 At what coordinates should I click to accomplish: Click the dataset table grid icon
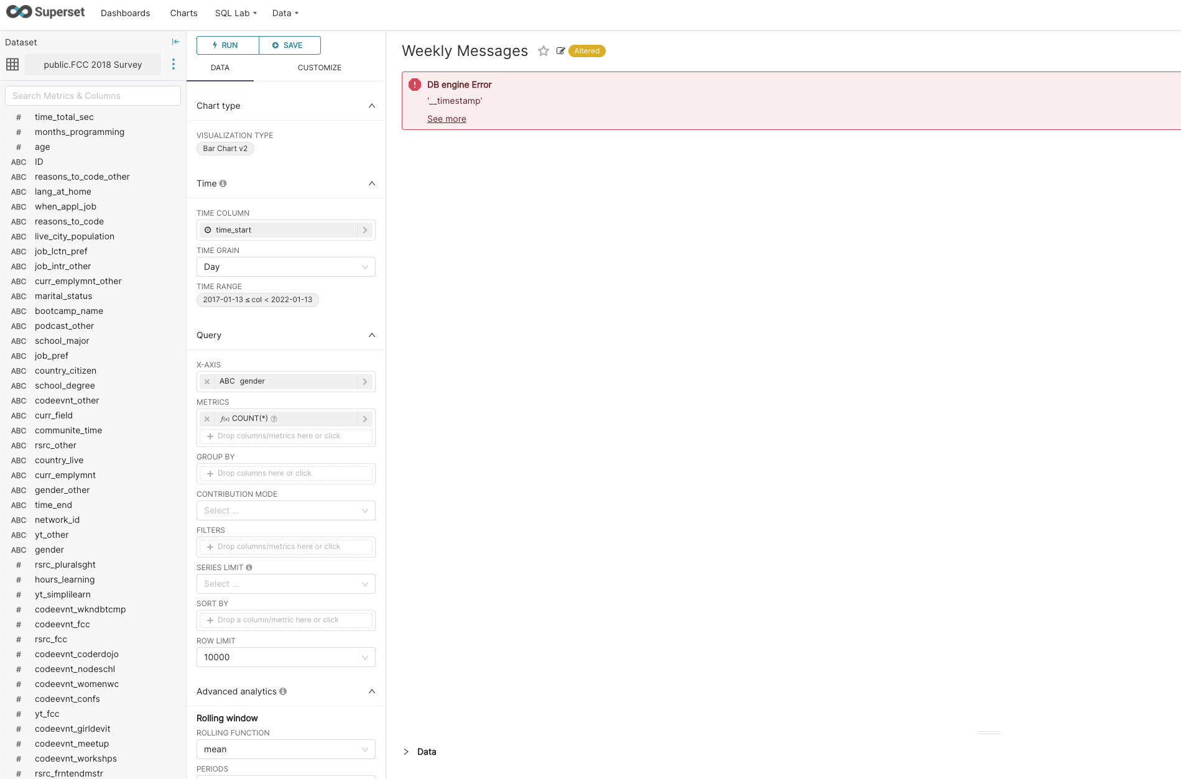[x=12, y=65]
